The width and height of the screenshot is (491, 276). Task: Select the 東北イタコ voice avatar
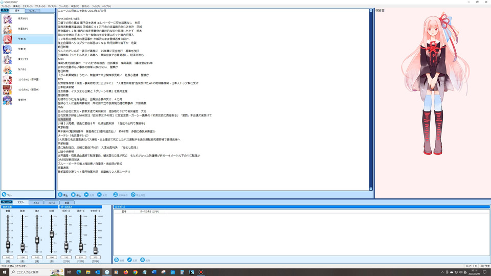coord(8,59)
